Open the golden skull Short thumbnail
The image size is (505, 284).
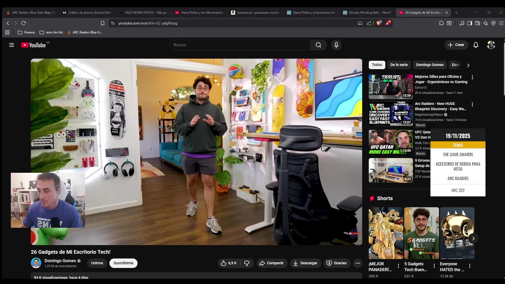pos(457,233)
